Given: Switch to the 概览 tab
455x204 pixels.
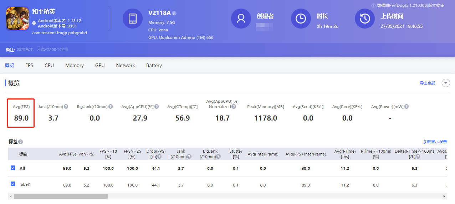Looking at the screenshot, I should click(10, 65).
